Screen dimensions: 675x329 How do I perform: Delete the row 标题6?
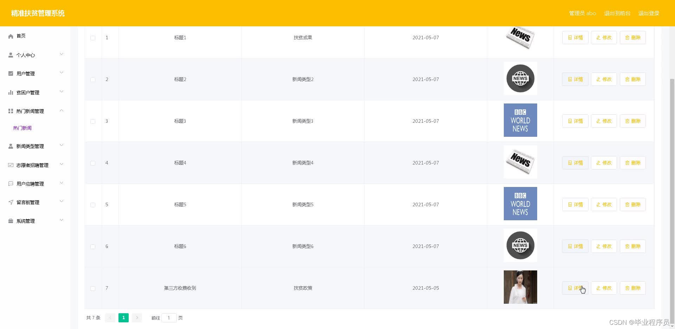click(x=632, y=246)
